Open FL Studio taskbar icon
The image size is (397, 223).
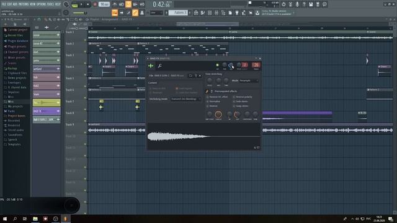tap(65, 219)
